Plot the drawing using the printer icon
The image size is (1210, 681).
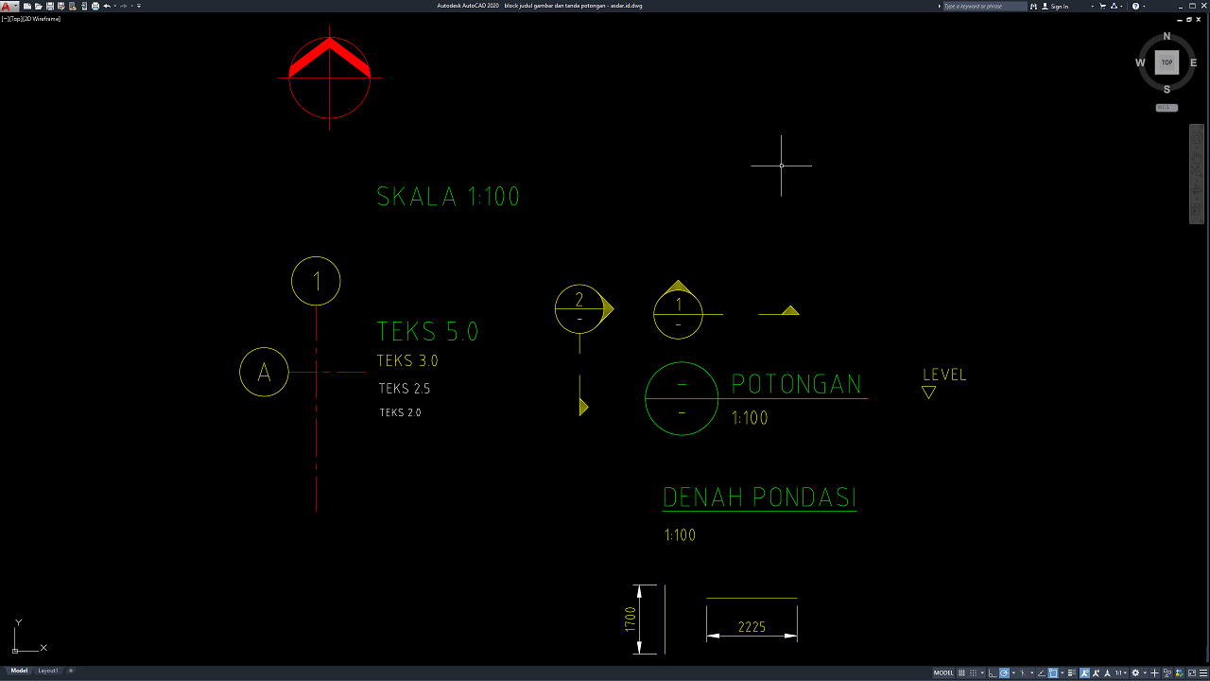pos(95,6)
